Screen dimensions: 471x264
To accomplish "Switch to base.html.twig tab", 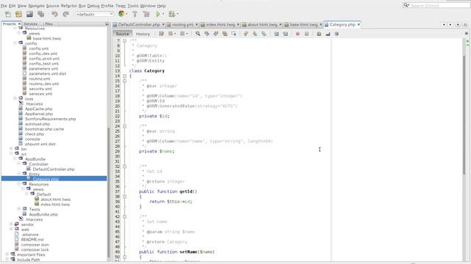I will point(303,24).
